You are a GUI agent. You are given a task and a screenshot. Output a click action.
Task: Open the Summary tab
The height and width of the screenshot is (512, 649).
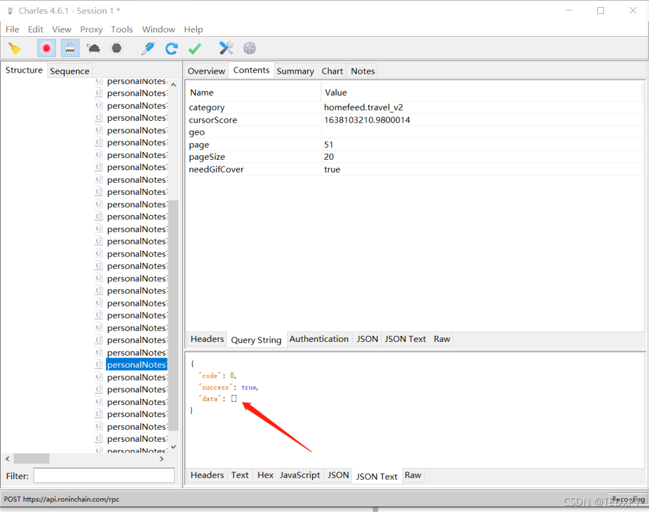click(295, 71)
